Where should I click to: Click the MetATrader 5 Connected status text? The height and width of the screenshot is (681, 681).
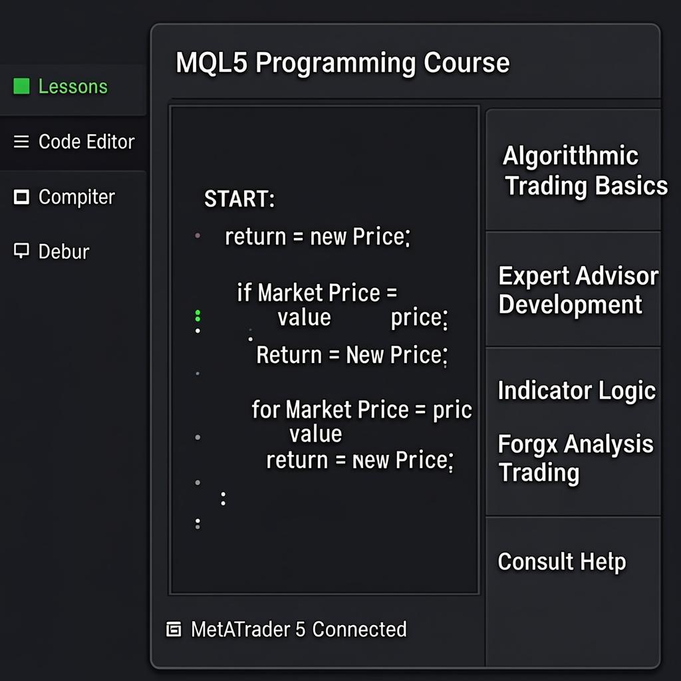(x=299, y=629)
